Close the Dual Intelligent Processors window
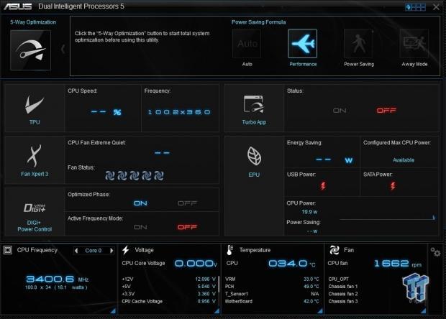This screenshot has height=319, width=446. point(436,6)
